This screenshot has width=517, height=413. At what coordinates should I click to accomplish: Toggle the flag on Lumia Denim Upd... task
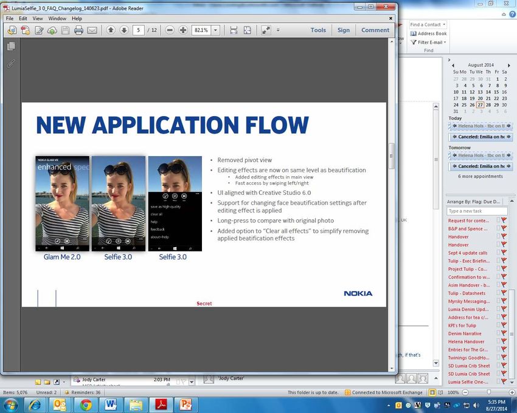(x=504, y=309)
